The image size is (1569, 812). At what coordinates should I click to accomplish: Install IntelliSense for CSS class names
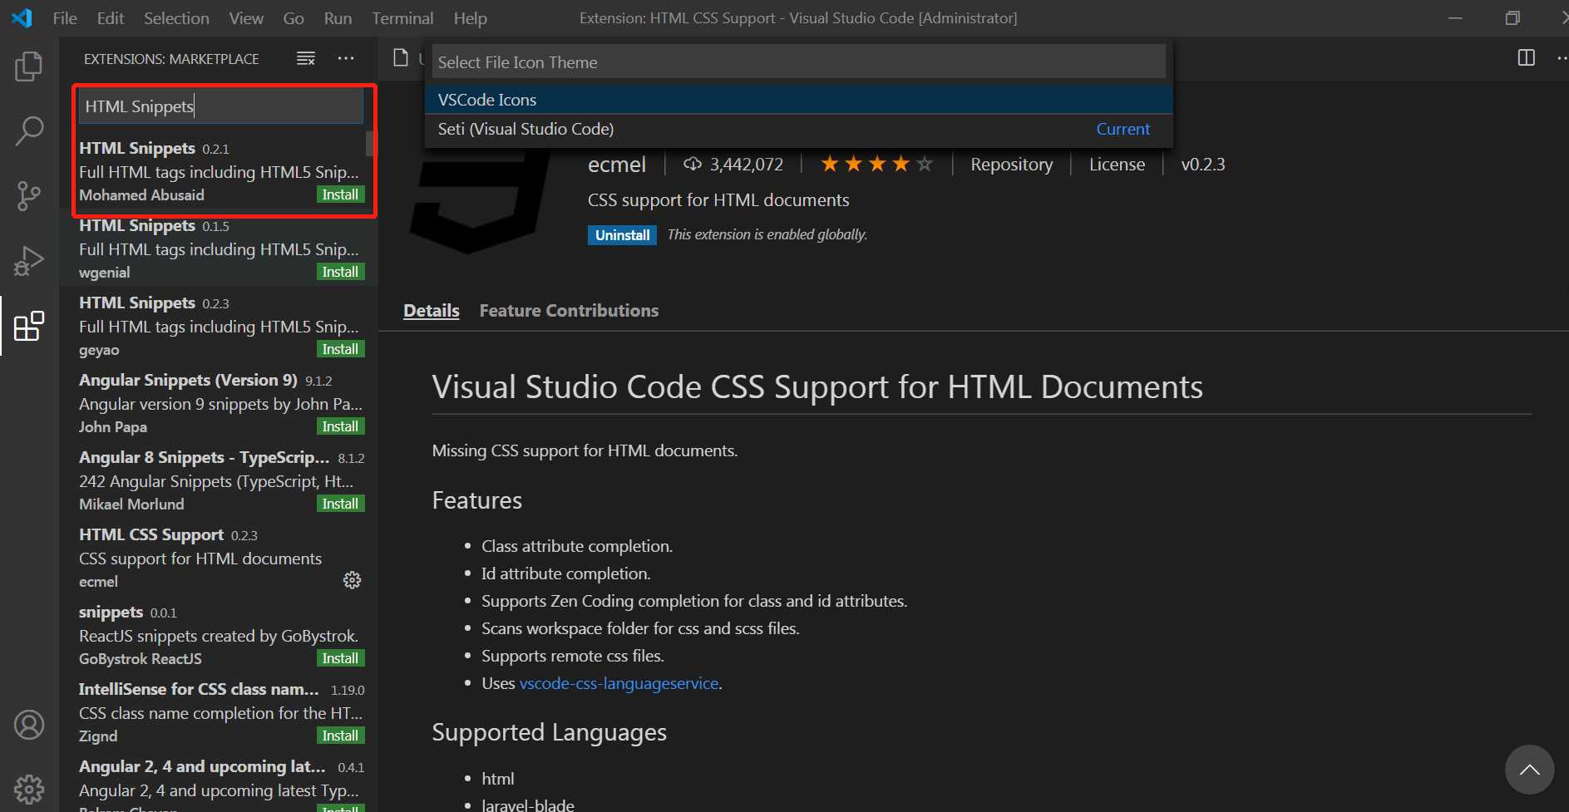[340, 736]
